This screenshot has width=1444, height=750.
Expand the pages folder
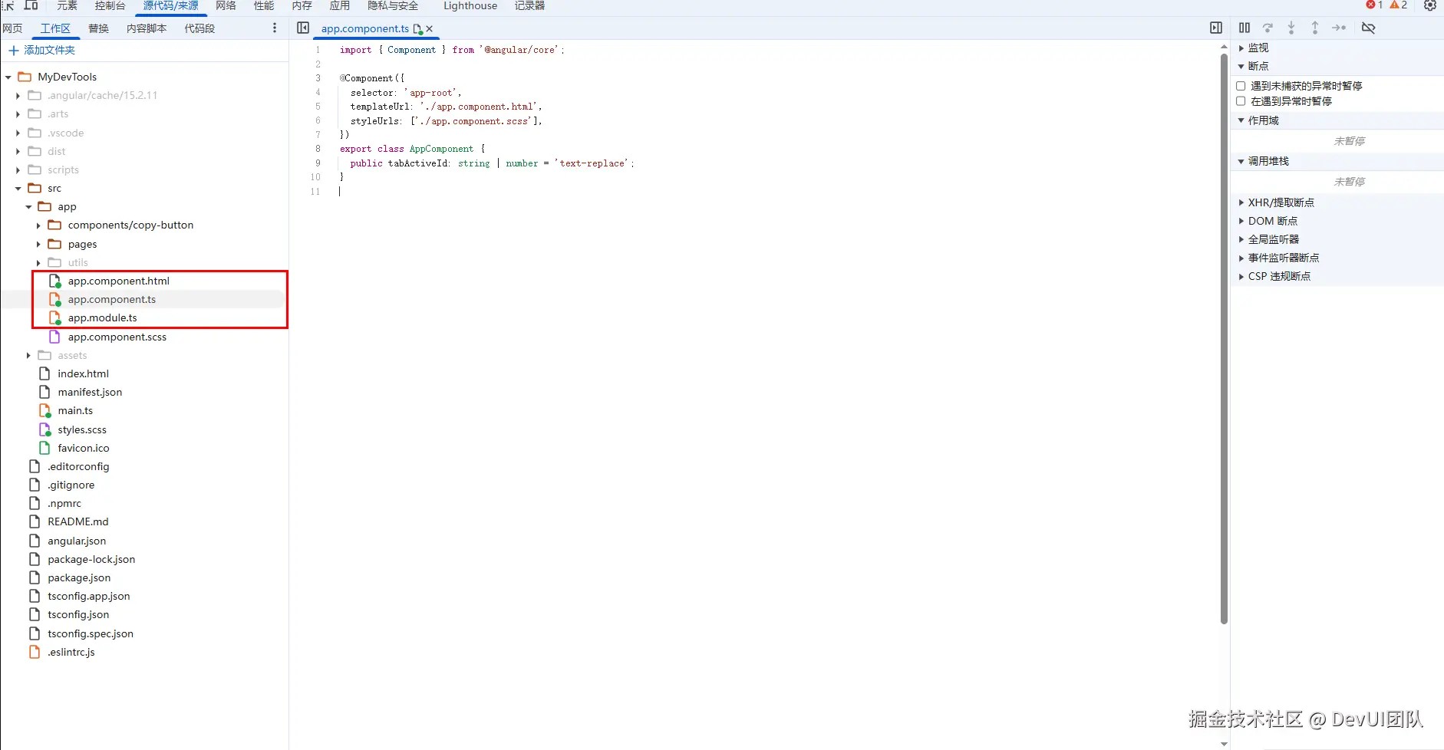(38, 245)
